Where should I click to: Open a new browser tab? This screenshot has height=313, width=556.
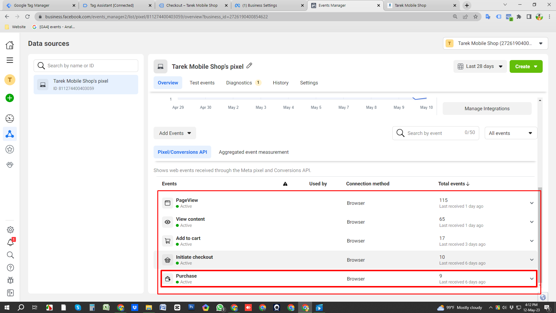click(x=467, y=5)
